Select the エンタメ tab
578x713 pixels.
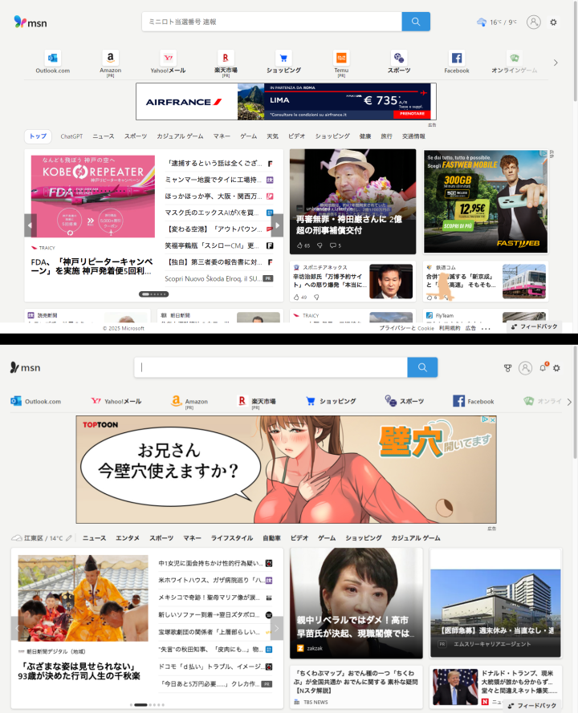(128, 538)
